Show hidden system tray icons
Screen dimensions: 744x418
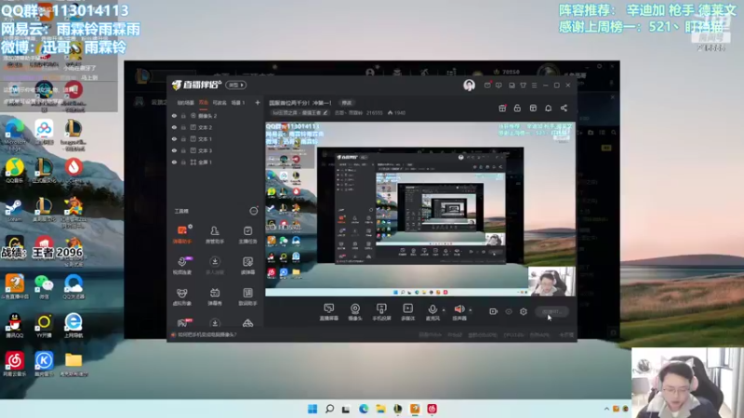click(606, 409)
